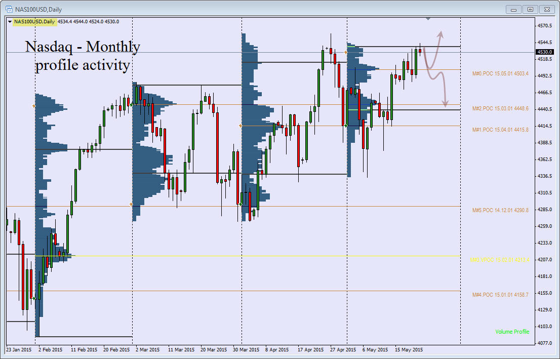Click the M#0.POC 15.05.01 4503.4 label
This screenshot has width=560, height=359.
tap(500, 73)
